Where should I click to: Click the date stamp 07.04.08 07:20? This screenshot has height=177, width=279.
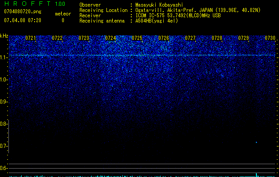(x=23, y=20)
